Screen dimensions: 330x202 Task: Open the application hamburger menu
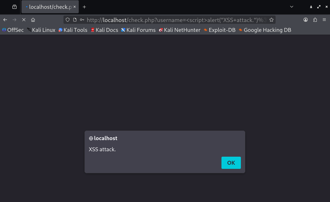pyautogui.click(x=324, y=20)
